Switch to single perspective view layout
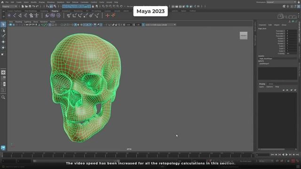 tap(3, 72)
